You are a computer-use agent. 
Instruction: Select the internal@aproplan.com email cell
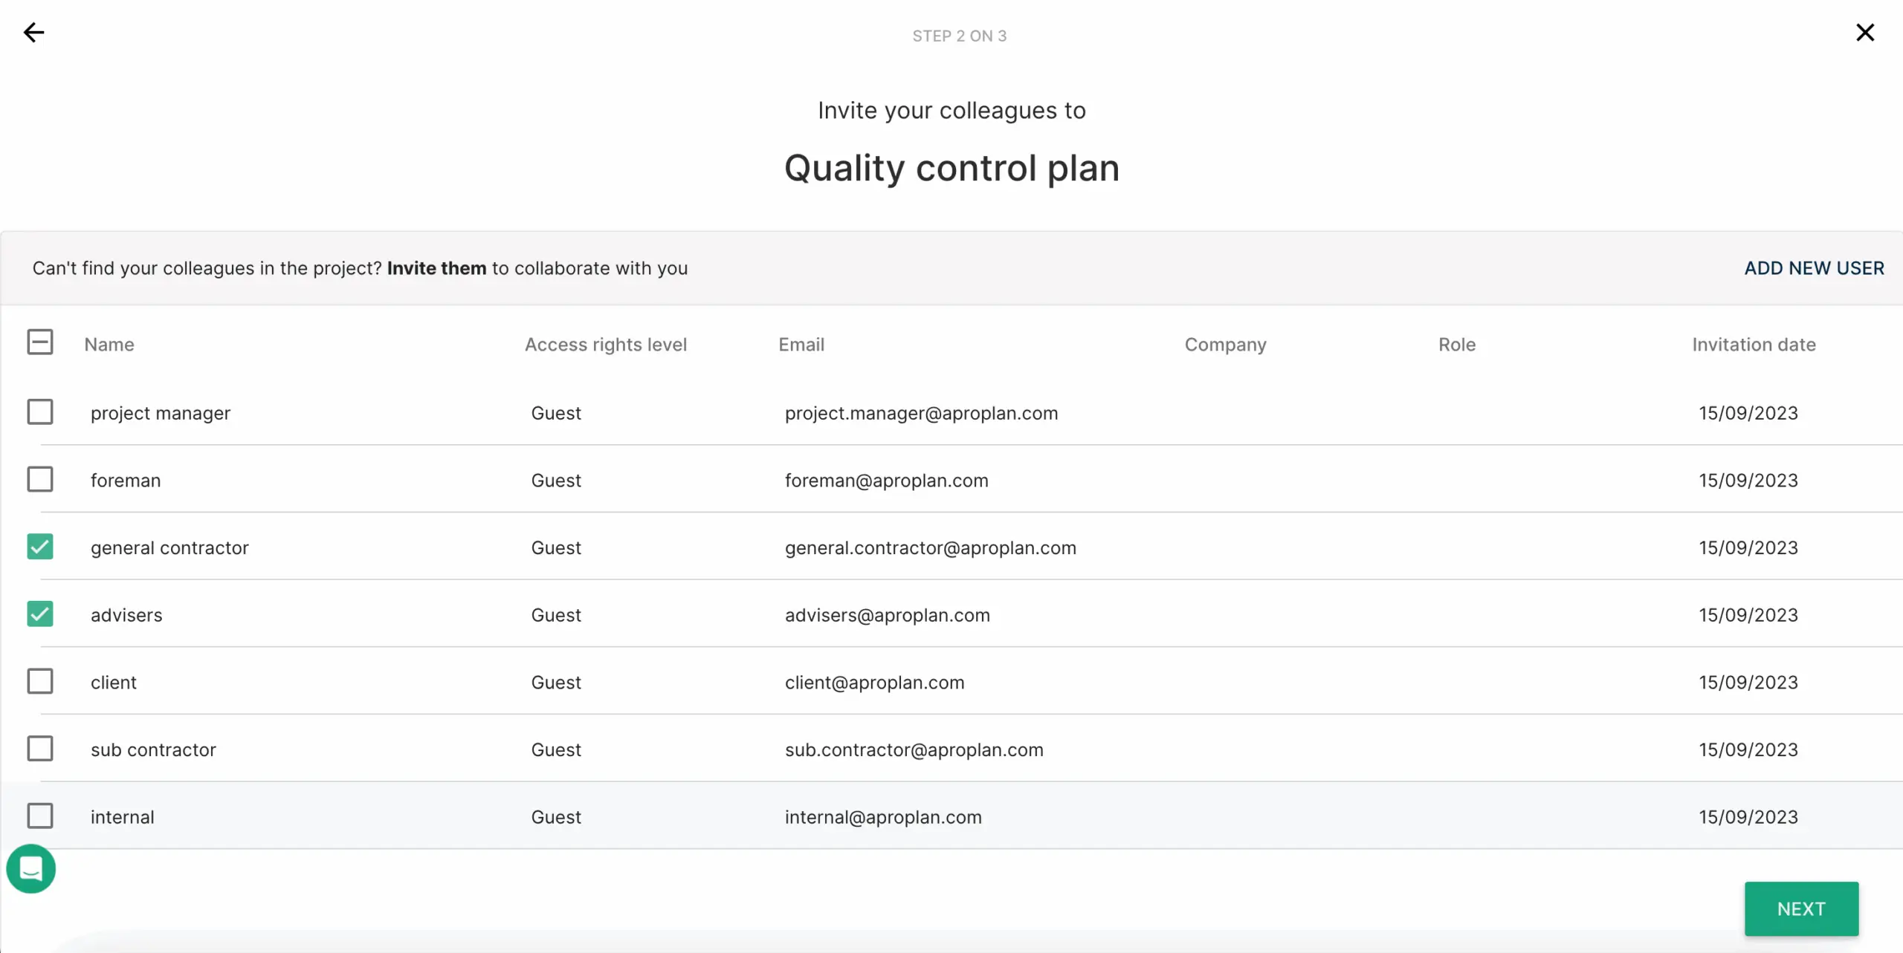pyautogui.click(x=882, y=817)
